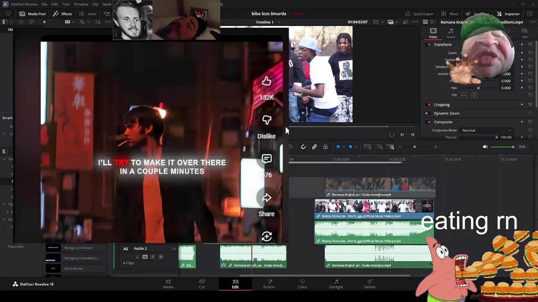Image resolution: width=538 pixels, height=302 pixels.
Task: Zoom in timeline with plus icon
Action: pos(435,147)
